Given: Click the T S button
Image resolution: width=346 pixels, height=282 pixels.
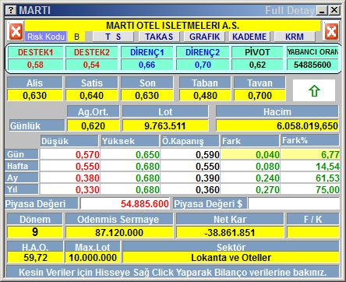Looking at the screenshot, I should tap(113, 37).
